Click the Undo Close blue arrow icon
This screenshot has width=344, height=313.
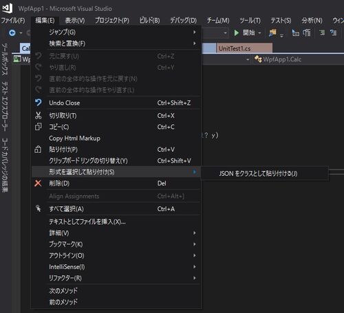tap(39, 103)
